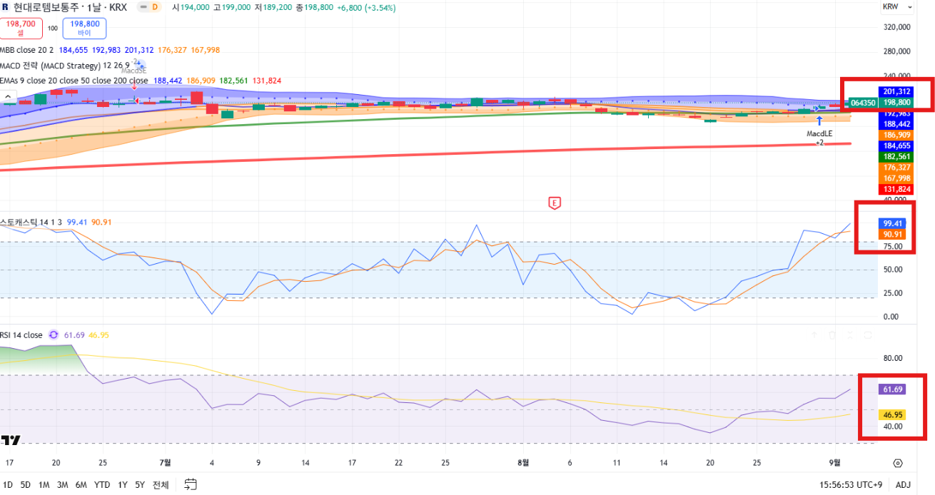The image size is (935, 495).
Task: Click the 고199,000 high price value
Action: [x=233, y=8]
